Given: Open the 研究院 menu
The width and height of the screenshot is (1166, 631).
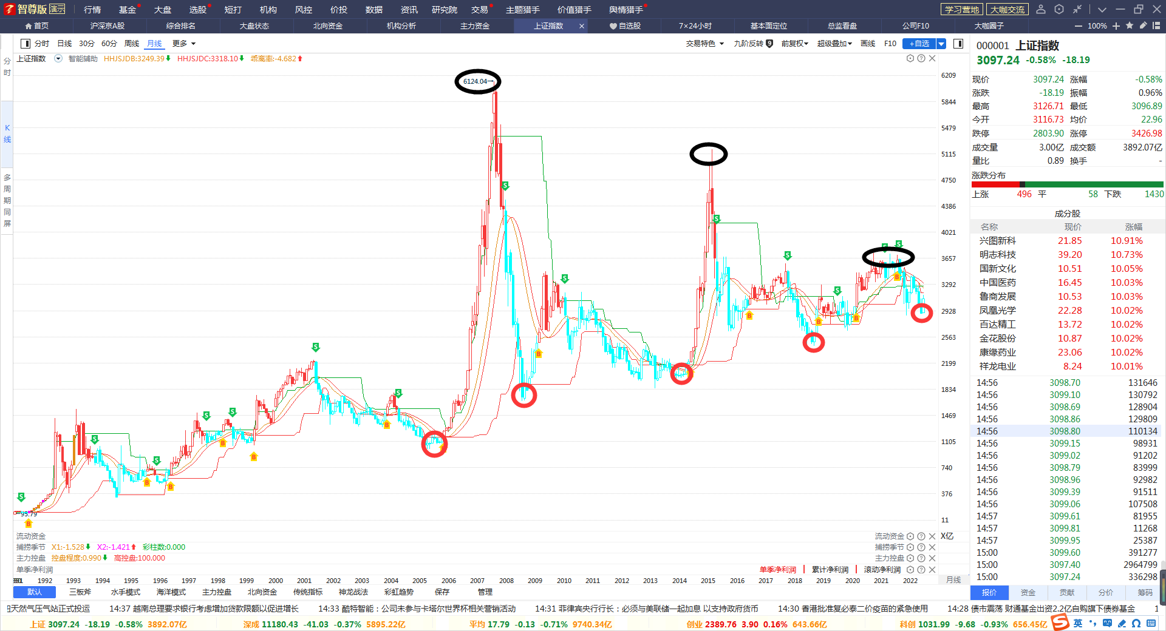Looking at the screenshot, I should pyautogui.click(x=445, y=9).
